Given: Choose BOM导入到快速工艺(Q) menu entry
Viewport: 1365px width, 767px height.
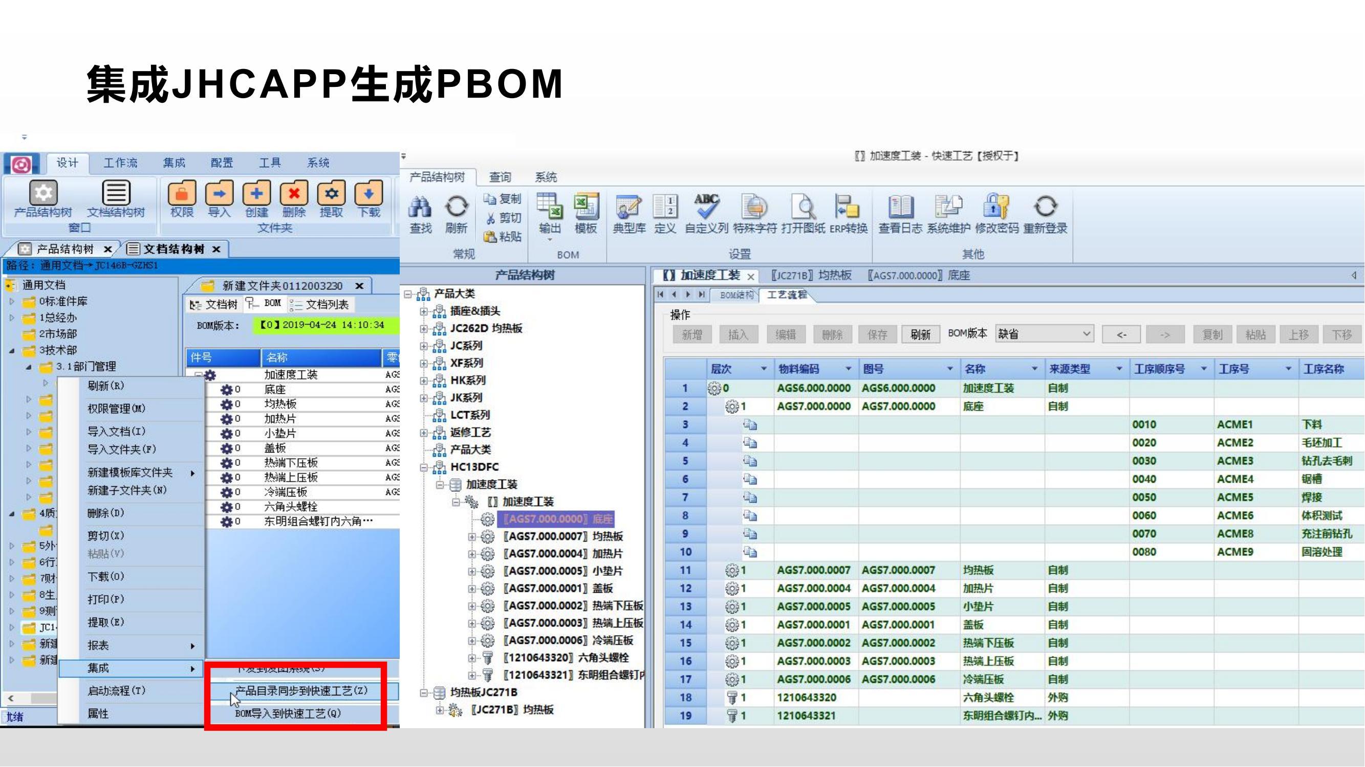Looking at the screenshot, I should [x=288, y=713].
